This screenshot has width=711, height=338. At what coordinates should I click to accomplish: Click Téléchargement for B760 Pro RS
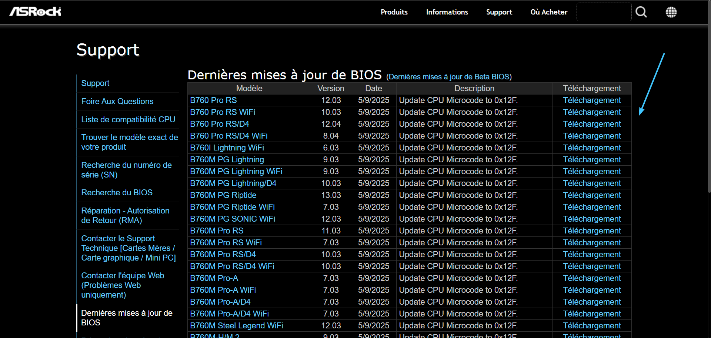[x=592, y=100]
